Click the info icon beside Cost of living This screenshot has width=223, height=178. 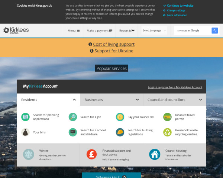(90, 44)
